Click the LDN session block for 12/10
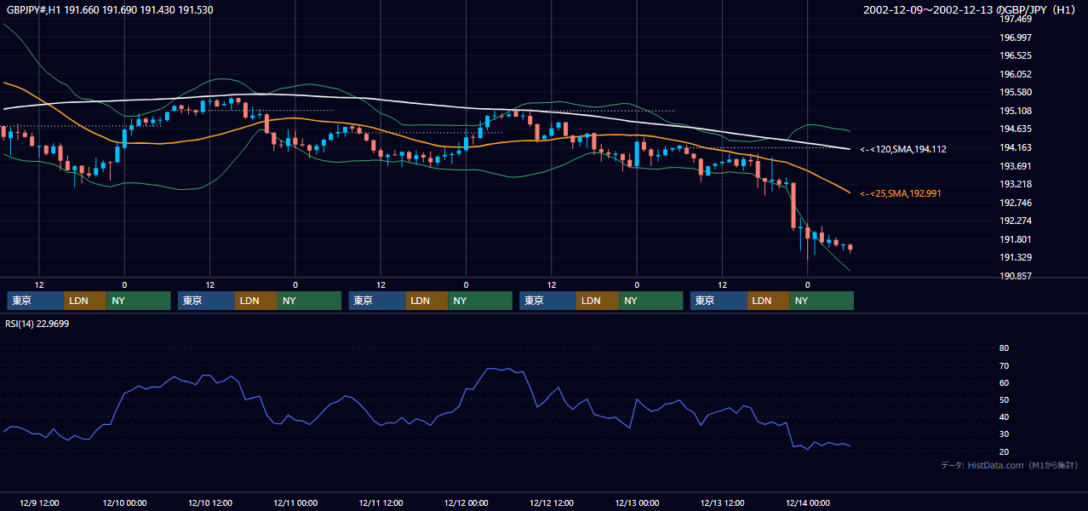This screenshot has height=511, width=1088. coord(257,301)
